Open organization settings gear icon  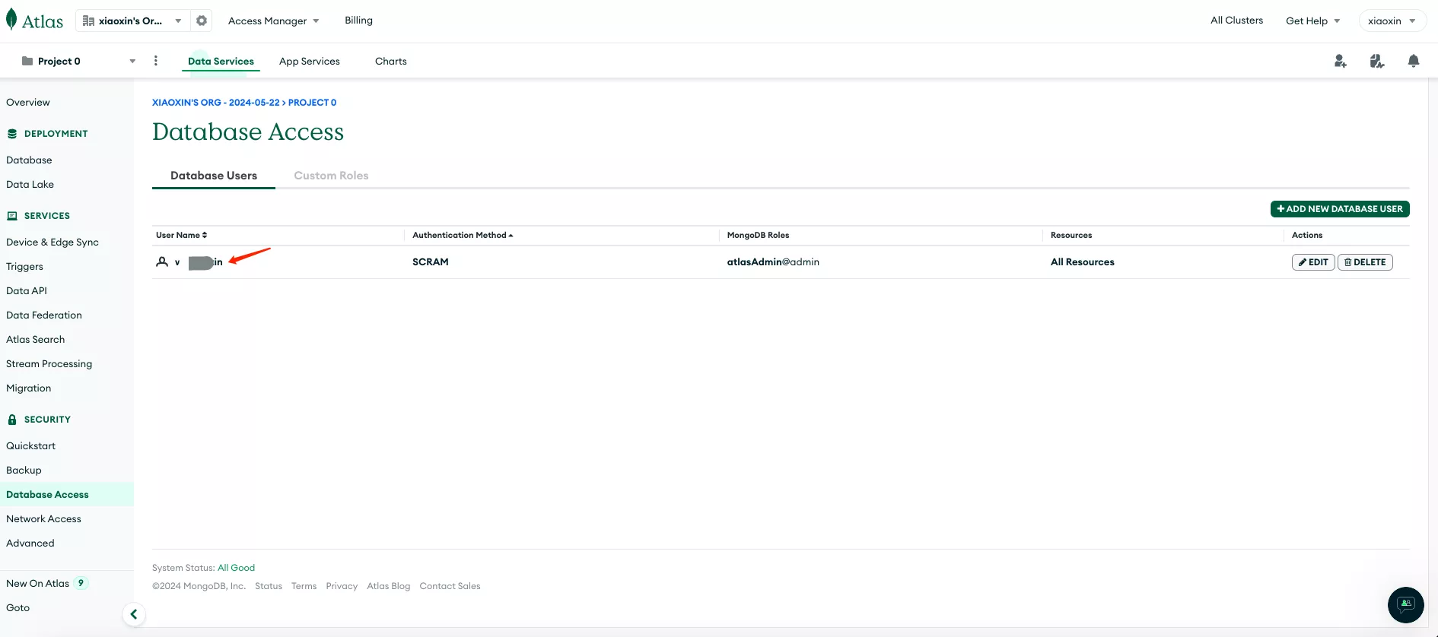point(202,21)
